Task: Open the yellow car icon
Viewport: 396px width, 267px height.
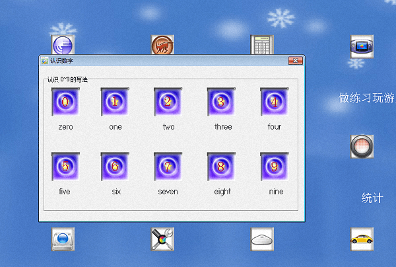Action: point(362,239)
